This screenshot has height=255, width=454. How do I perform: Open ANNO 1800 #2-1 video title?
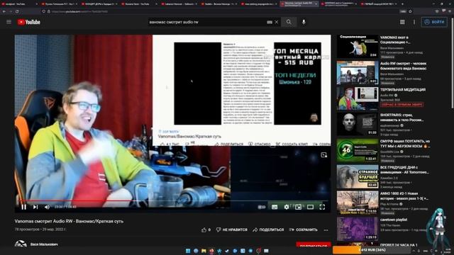click(x=404, y=195)
